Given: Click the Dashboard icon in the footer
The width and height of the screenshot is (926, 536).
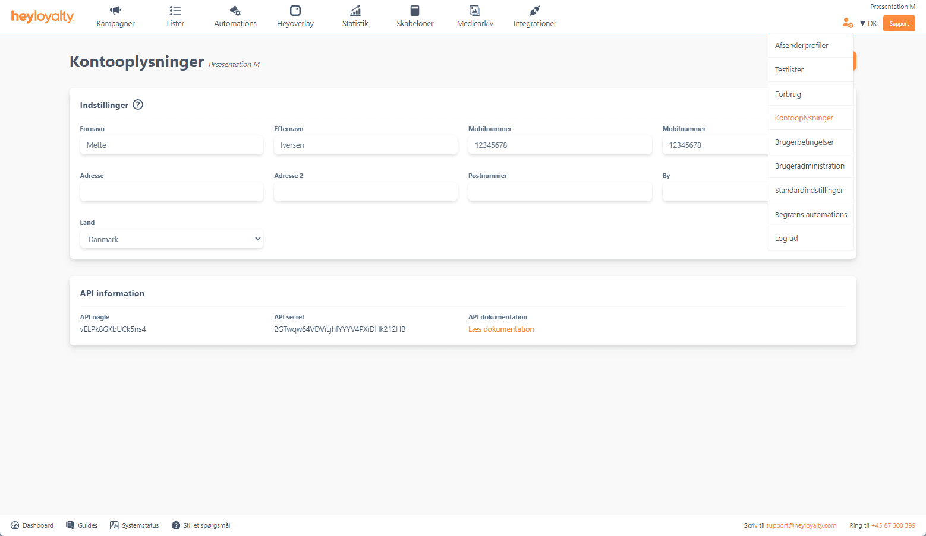Looking at the screenshot, I should tap(14, 525).
